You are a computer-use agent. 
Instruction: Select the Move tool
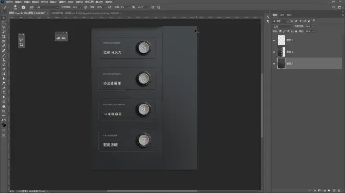pyautogui.click(x=4, y=18)
